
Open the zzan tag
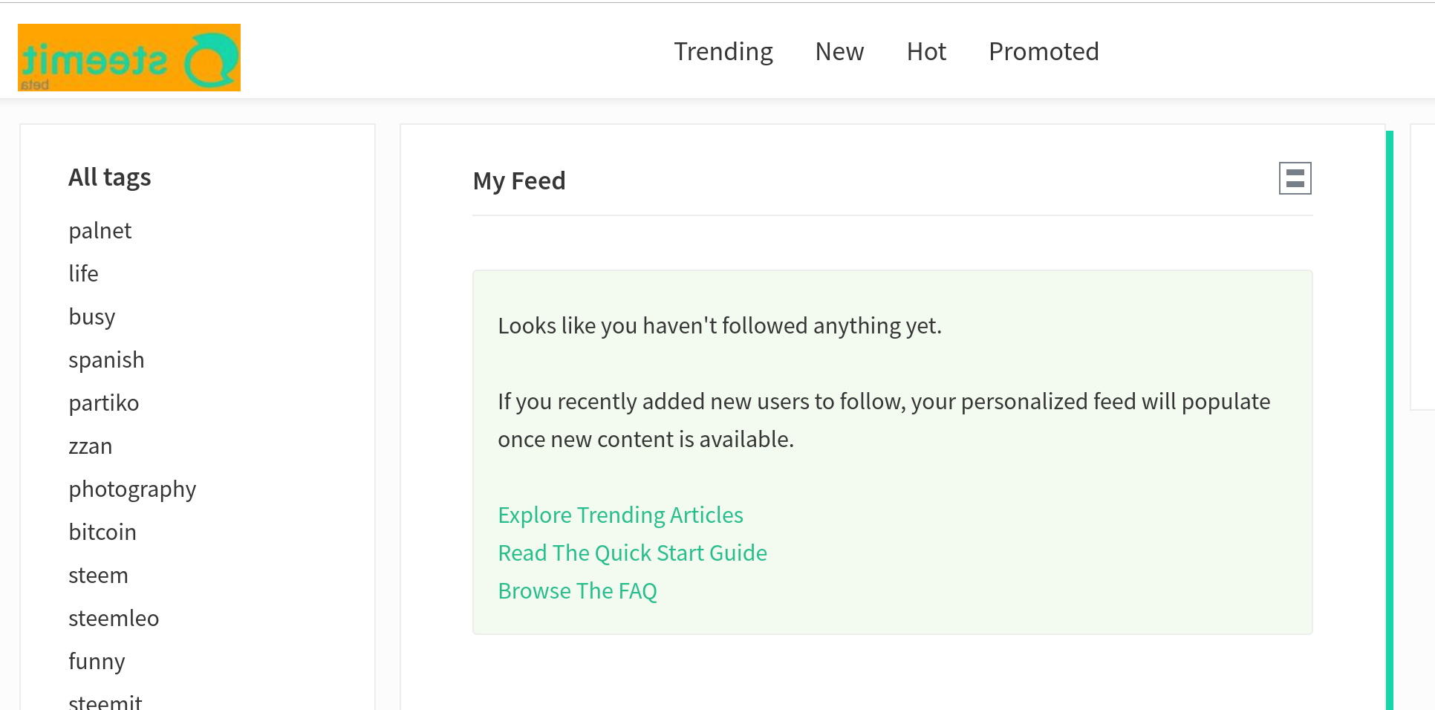click(90, 446)
